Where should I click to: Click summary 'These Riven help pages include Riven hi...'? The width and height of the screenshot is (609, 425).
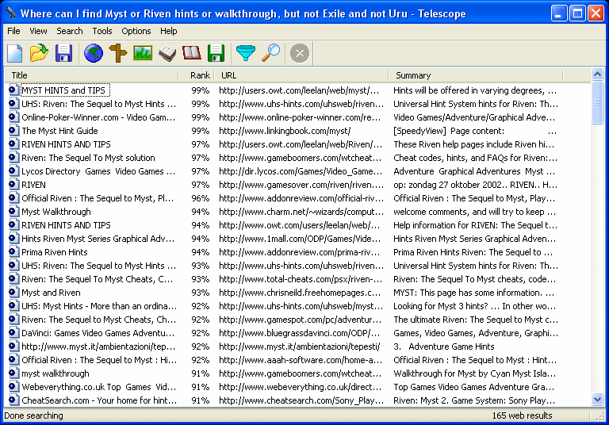coord(473,144)
